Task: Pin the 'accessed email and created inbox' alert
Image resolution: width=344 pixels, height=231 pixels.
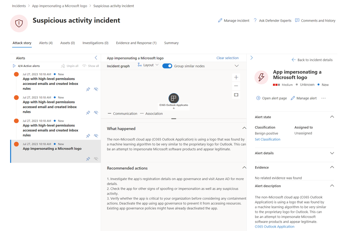Action: click(88, 112)
